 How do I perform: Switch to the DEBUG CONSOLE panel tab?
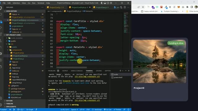pyautogui.click(x=77, y=71)
